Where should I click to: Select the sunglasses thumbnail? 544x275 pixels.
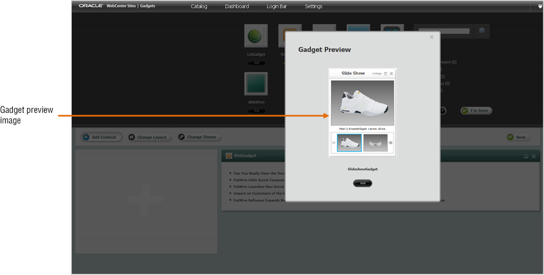click(x=375, y=142)
